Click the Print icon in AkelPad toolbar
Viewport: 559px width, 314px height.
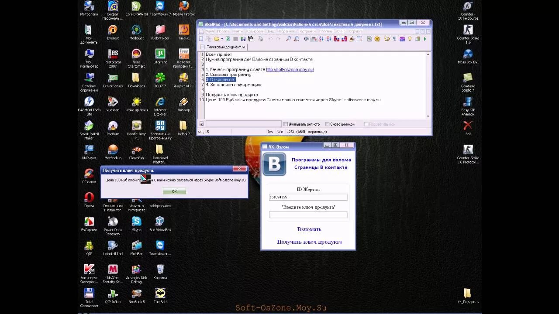click(260, 39)
